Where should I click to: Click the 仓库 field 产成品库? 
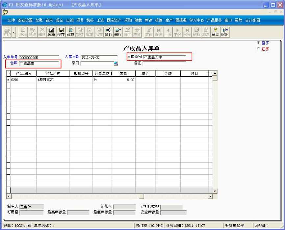coord(39,63)
